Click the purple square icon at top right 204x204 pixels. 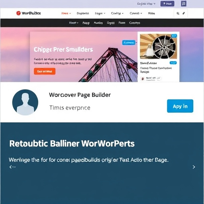point(184,4)
